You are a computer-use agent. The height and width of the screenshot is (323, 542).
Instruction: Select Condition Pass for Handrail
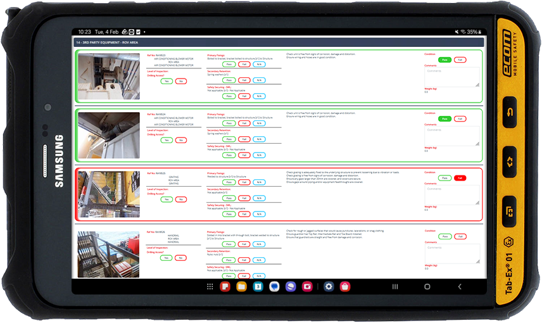coord(445,236)
